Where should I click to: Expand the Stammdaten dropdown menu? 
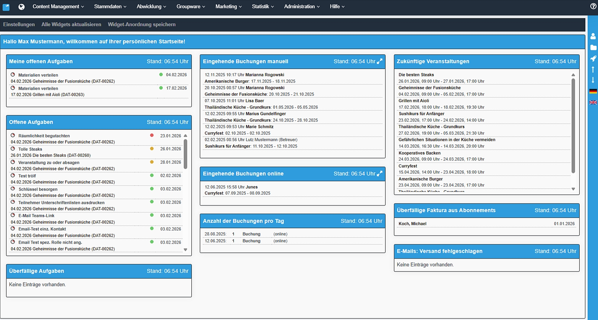pos(110,6)
